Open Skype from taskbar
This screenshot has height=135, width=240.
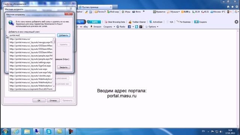(49, 132)
